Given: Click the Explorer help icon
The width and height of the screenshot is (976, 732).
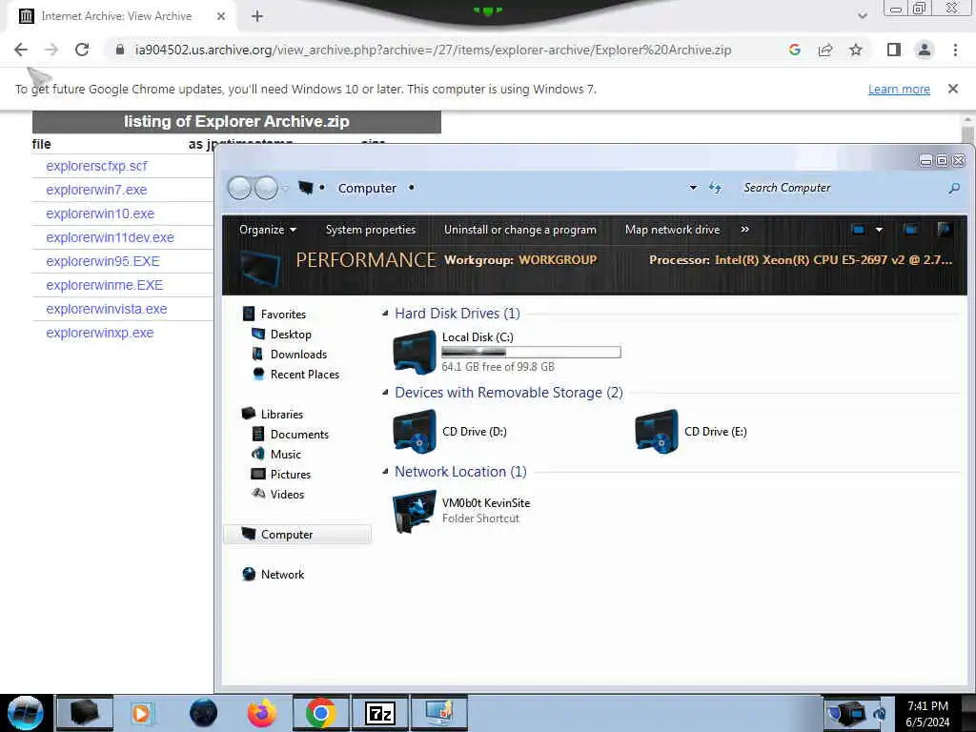Looking at the screenshot, I should click(x=945, y=230).
